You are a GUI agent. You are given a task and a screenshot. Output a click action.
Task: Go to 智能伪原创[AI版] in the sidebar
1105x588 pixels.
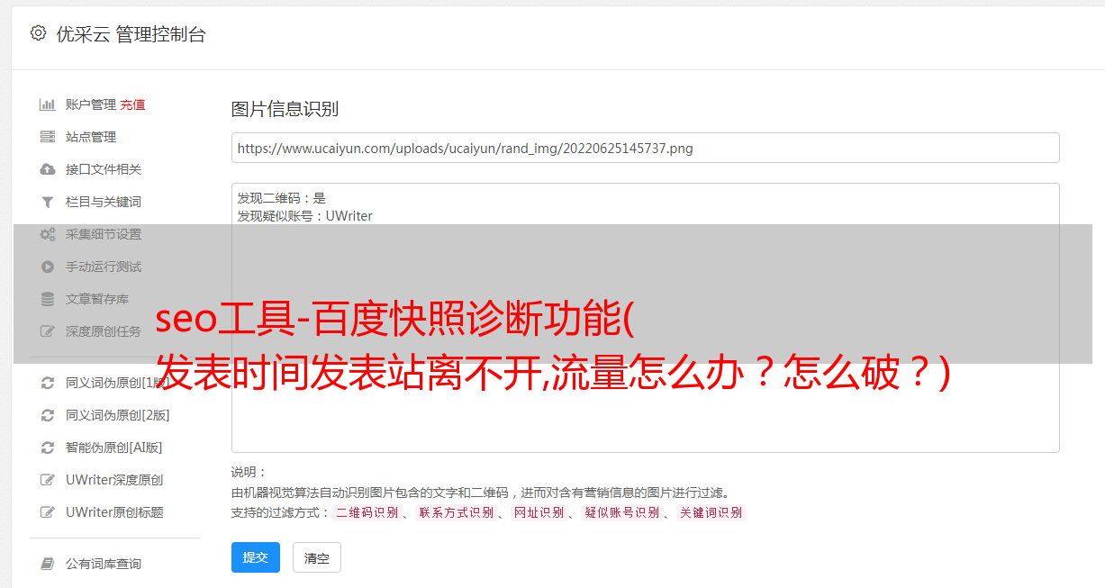[x=114, y=448]
